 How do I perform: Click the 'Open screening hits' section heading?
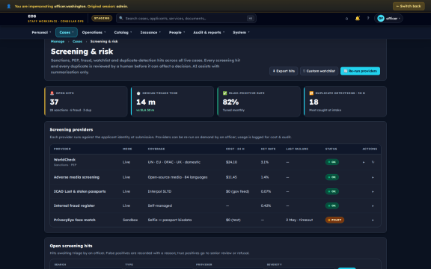pos(71,246)
